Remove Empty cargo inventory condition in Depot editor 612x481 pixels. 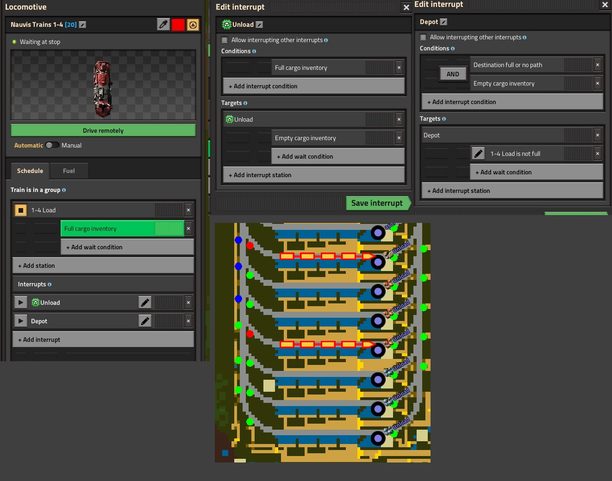(x=597, y=83)
